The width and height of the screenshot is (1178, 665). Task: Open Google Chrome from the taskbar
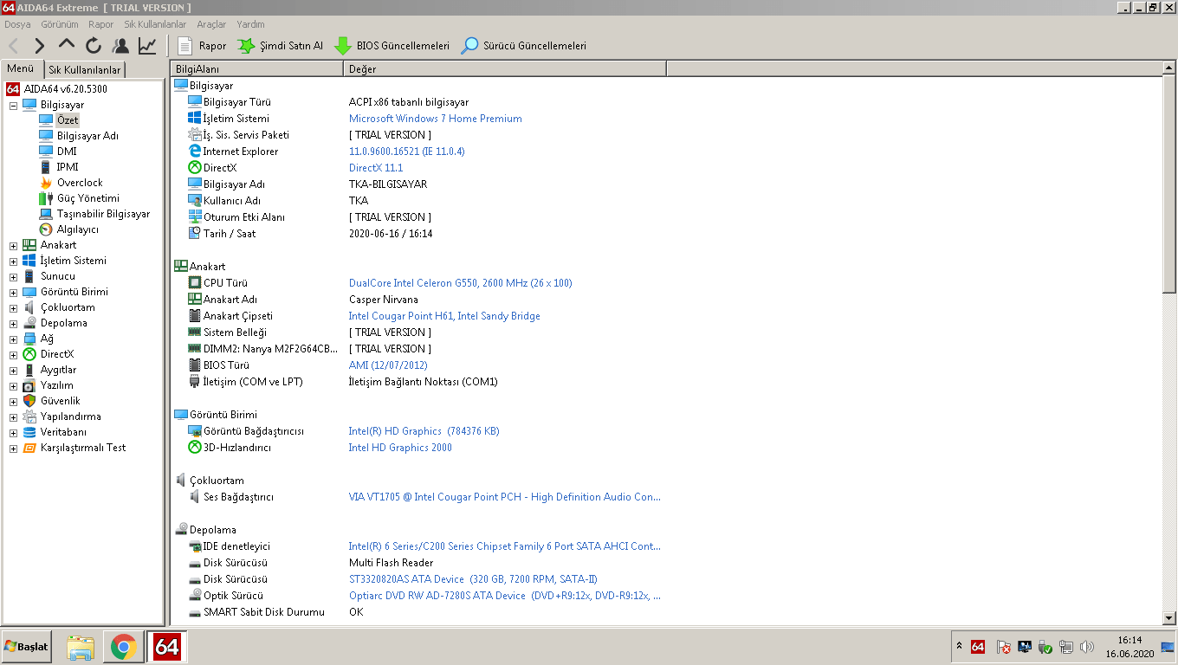[123, 647]
